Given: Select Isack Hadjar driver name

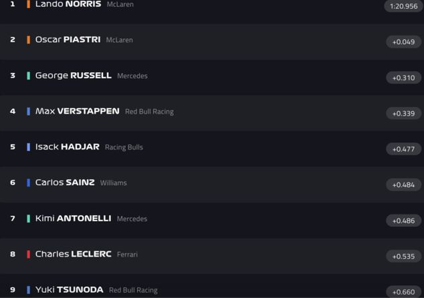Looking at the screenshot, I should point(67,147).
